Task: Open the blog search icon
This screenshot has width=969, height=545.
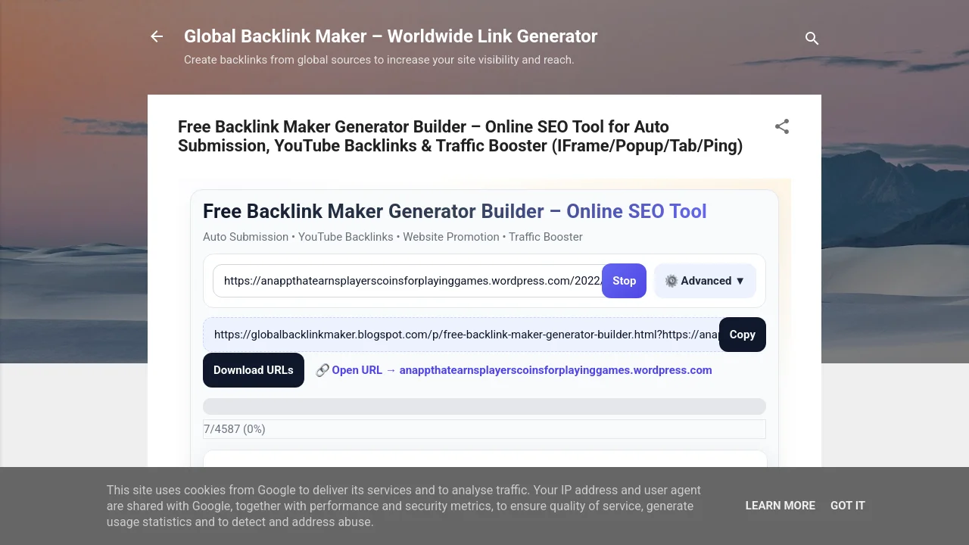Action: pyautogui.click(x=812, y=38)
